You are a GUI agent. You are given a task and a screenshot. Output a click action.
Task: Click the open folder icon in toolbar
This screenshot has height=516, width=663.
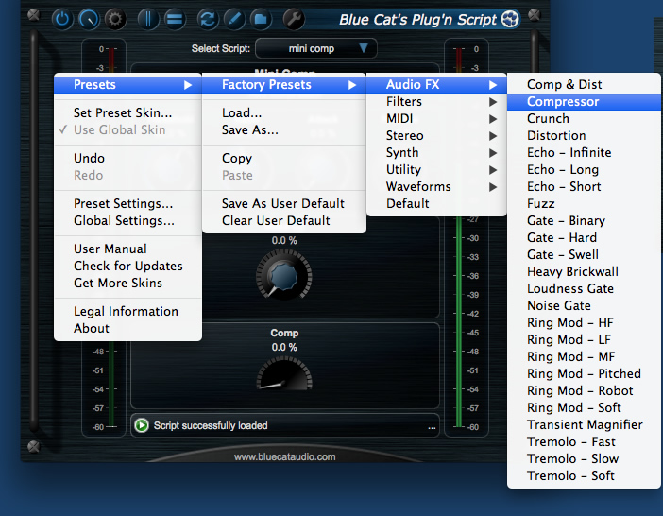coord(261,20)
